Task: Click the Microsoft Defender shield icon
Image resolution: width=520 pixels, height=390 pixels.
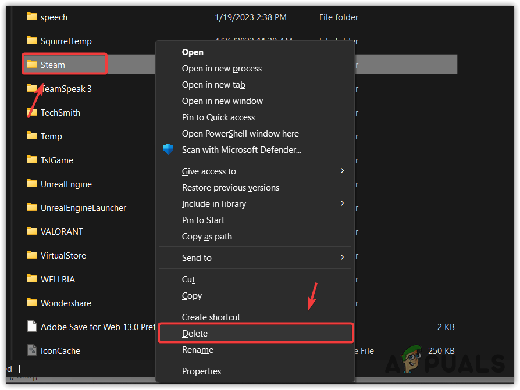Action: (x=169, y=149)
